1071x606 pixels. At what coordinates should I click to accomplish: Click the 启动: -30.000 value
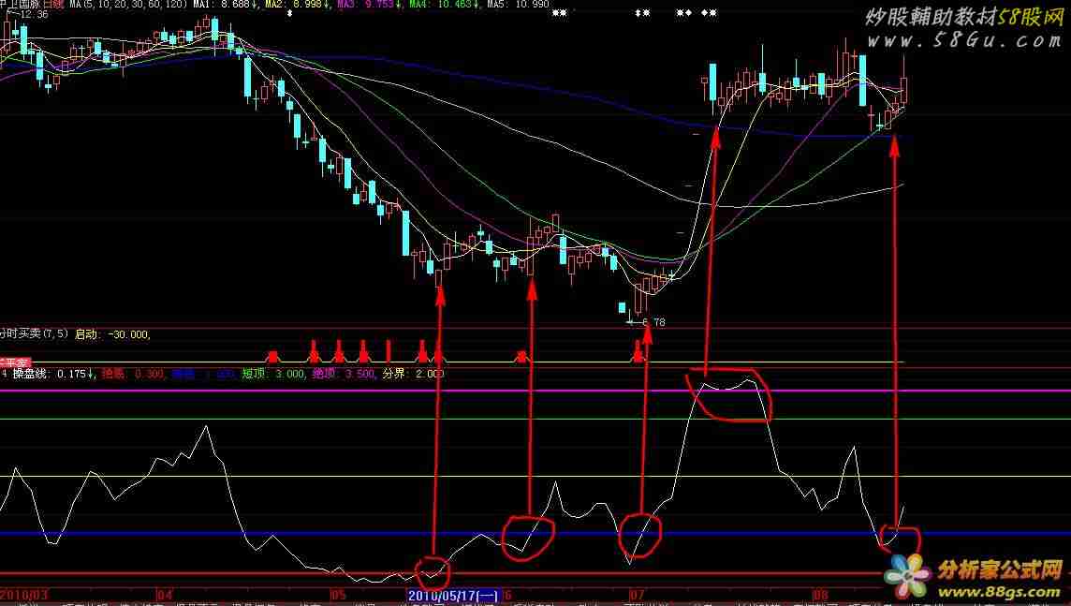pyautogui.click(x=111, y=334)
